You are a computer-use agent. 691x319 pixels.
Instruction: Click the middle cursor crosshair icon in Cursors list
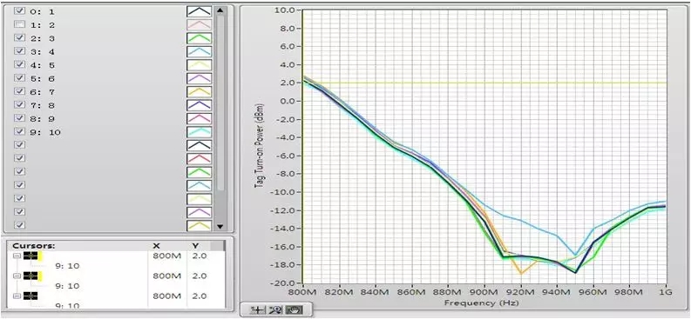pyautogui.click(x=30, y=276)
